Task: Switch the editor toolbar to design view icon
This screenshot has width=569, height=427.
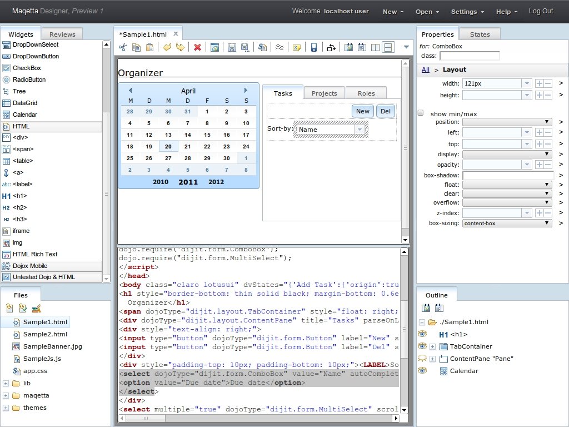Action: pyautogui.click(x=348, y=47)
